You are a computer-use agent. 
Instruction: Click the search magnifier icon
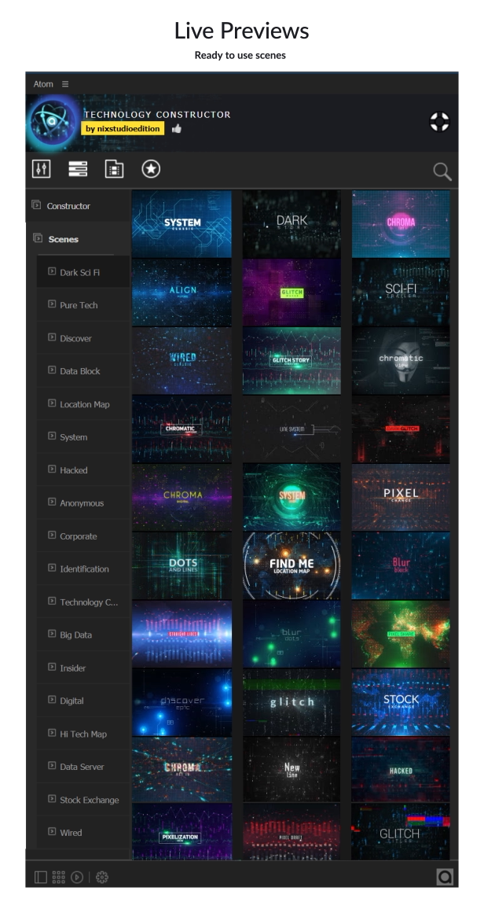pos(442,171)
